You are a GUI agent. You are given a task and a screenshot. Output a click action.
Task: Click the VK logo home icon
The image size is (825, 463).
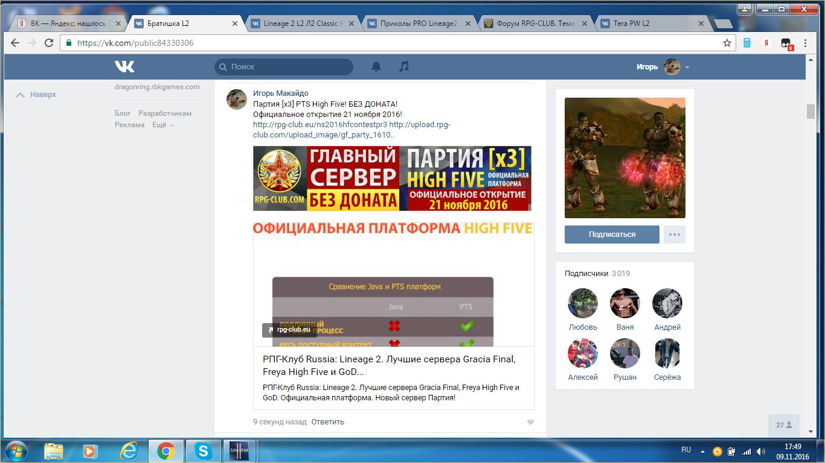(x=124, y=66)
